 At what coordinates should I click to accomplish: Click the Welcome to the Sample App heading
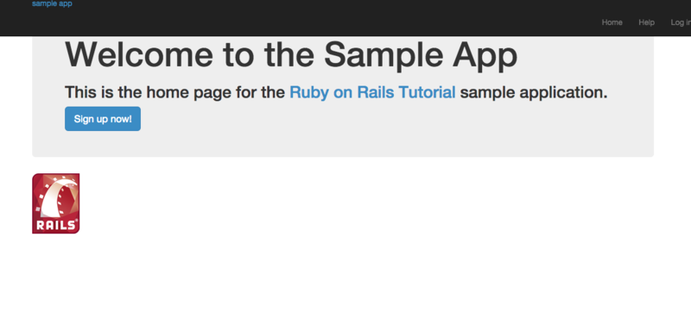point(291,54)
